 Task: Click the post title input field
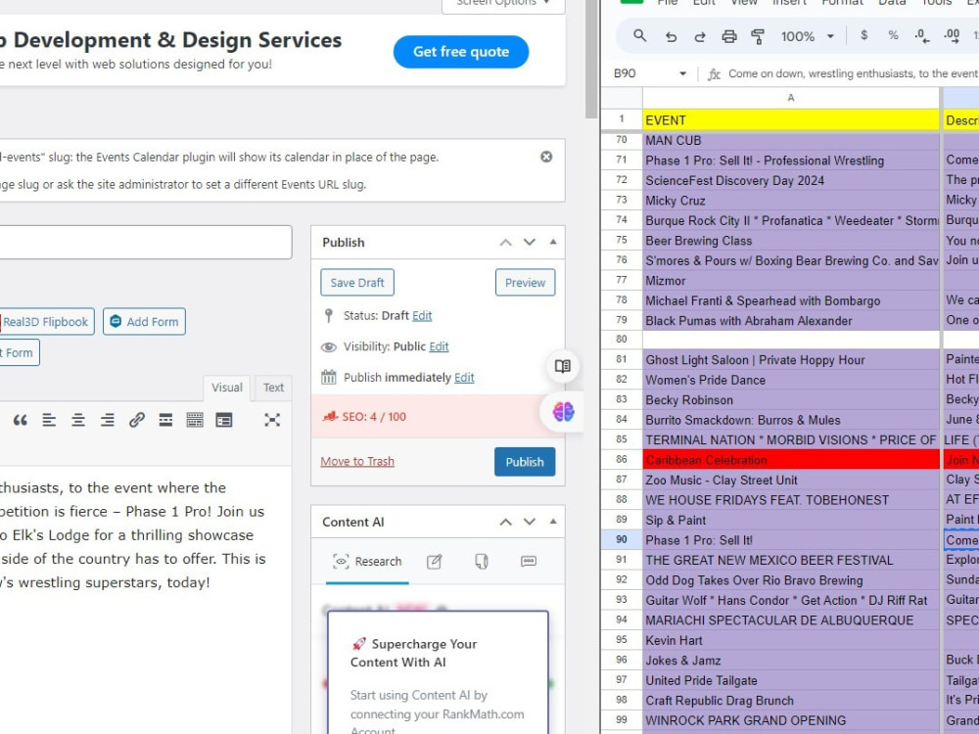[146, 242]
